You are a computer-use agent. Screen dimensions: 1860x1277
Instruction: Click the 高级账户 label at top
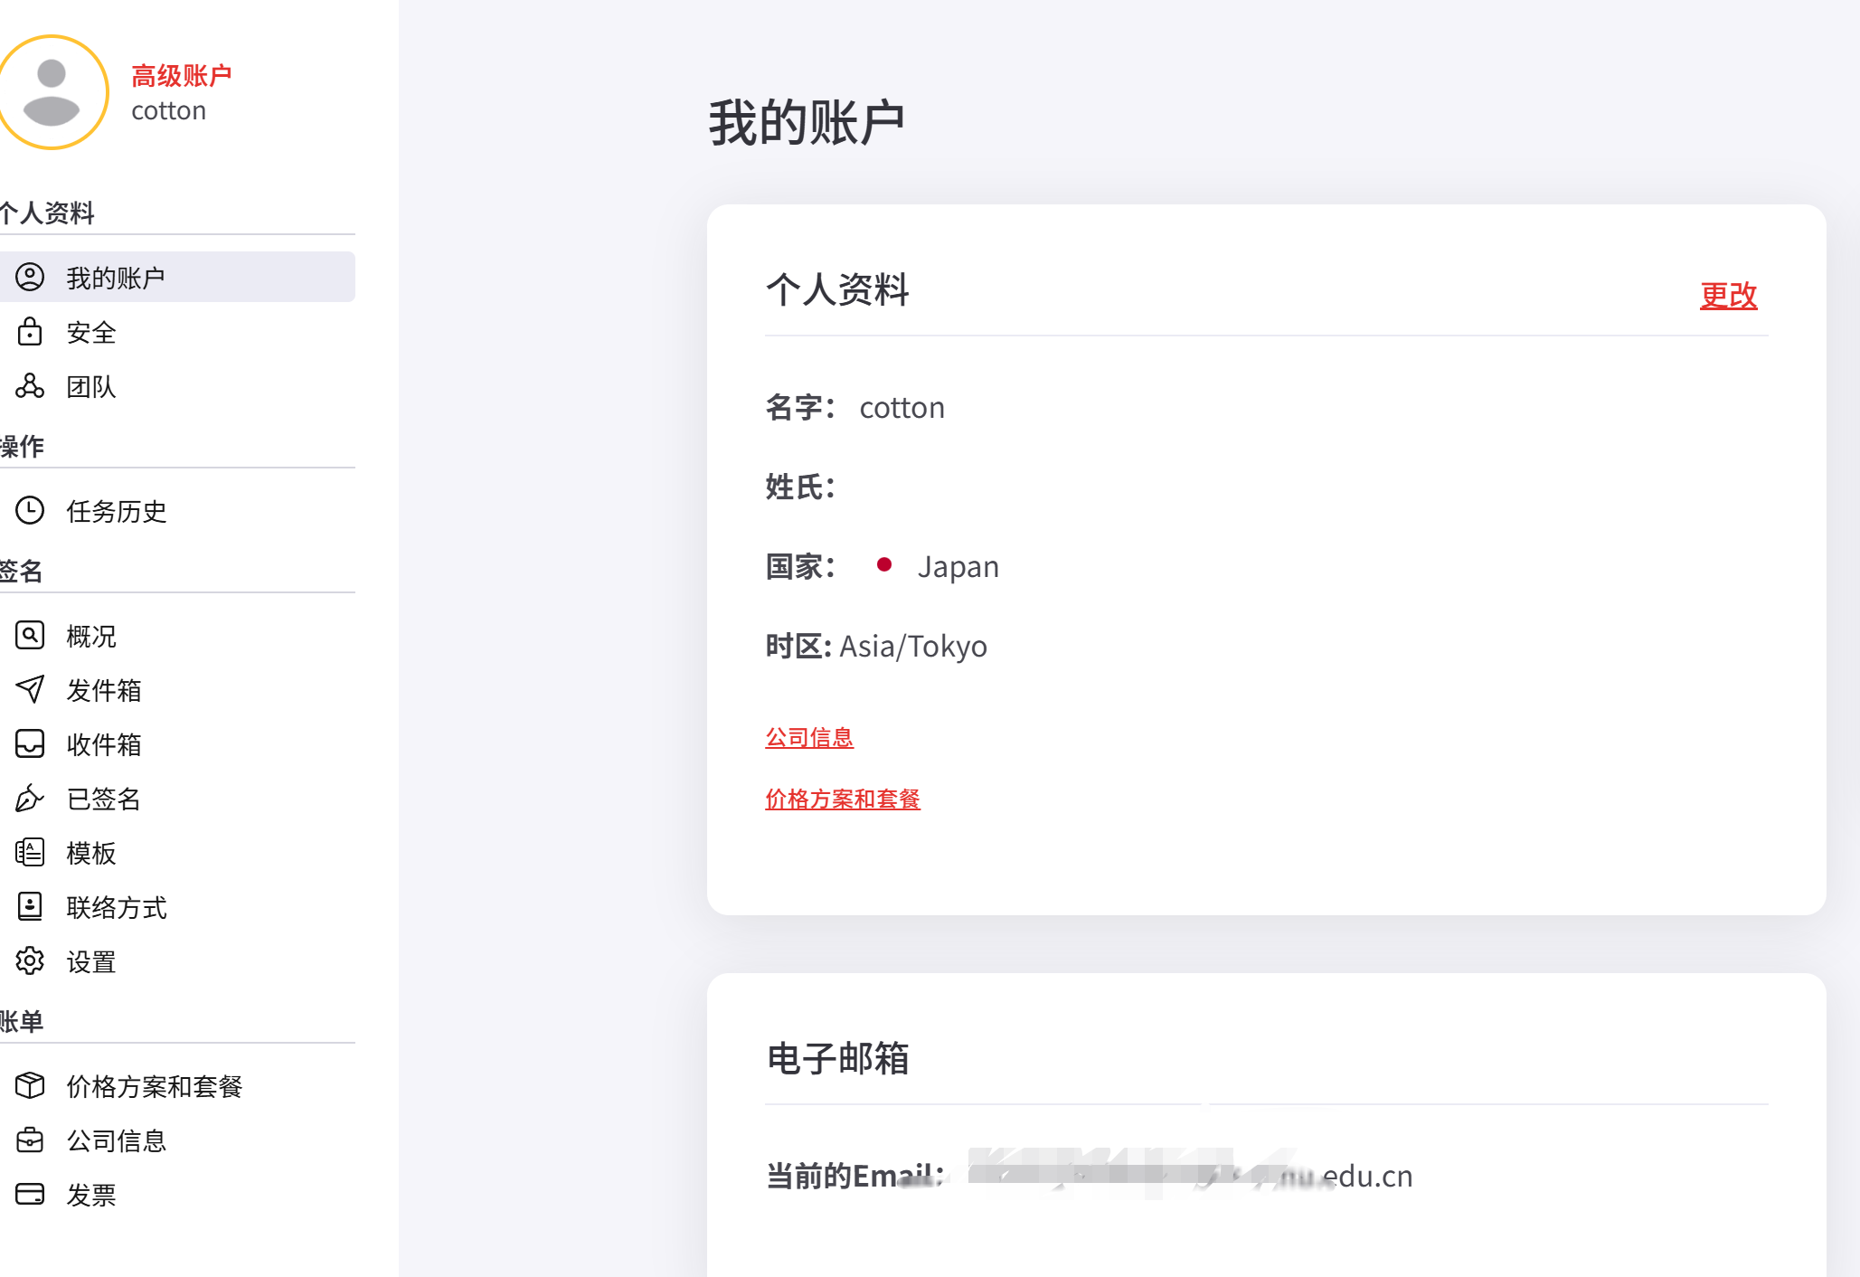pyautogui.click(x=182, y=76)
